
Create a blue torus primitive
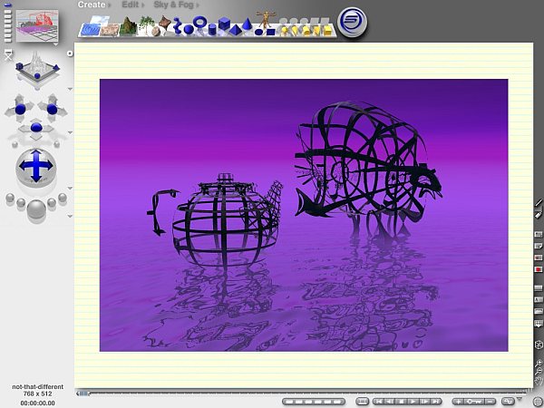pos(199,21)
